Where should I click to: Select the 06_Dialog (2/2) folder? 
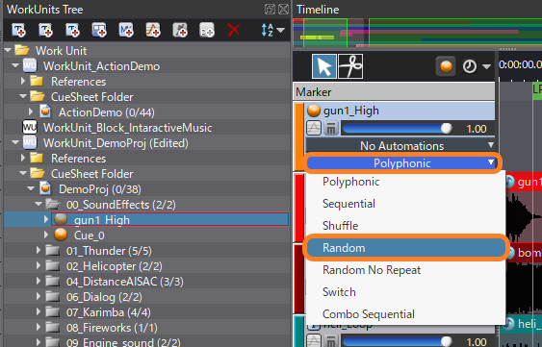pos(104,297)
